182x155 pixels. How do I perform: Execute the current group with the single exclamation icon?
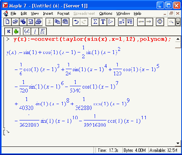[35, 31]
